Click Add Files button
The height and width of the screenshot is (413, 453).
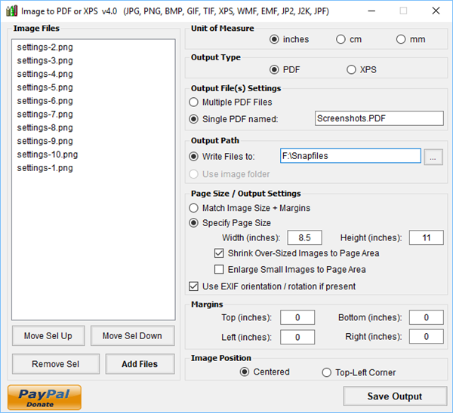click(140, 364)
